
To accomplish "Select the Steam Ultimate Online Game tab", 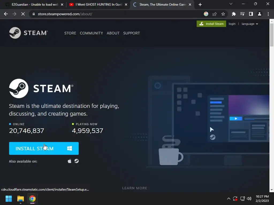I will pos(162,5).
